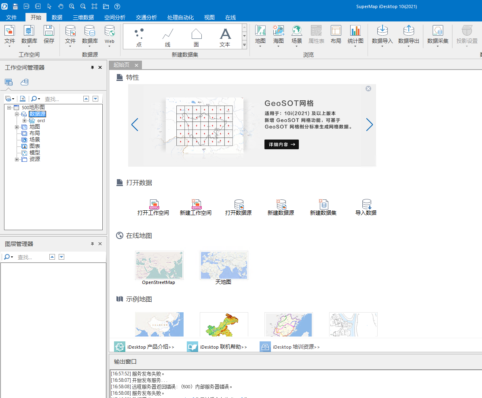Click 打开数据源 on start page
The height and width of the screenshot is (398, 482).
[238, 207]
